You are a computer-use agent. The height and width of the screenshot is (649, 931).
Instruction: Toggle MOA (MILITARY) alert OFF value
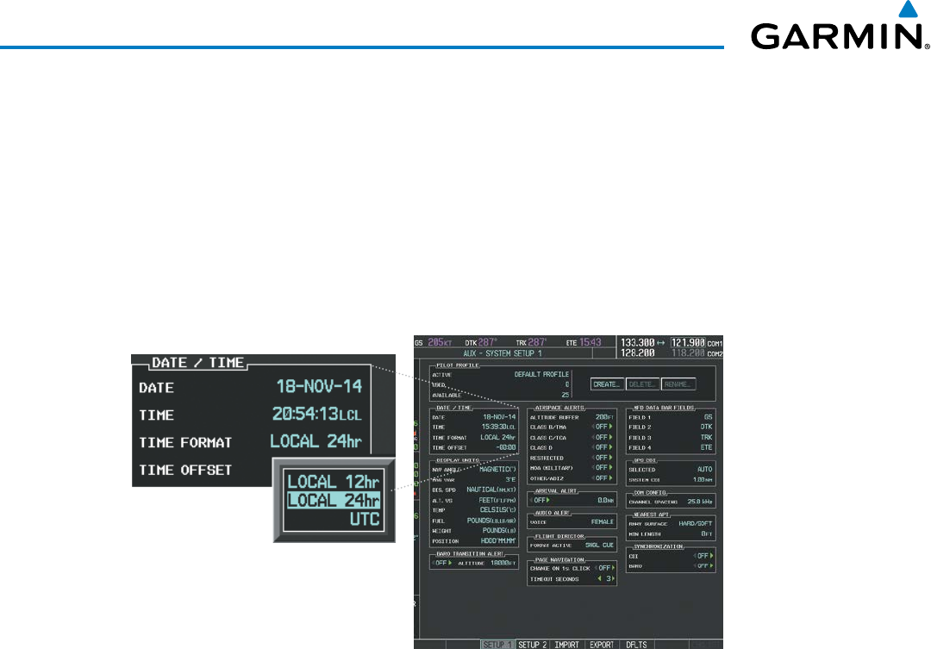click(x=602, y=468)
